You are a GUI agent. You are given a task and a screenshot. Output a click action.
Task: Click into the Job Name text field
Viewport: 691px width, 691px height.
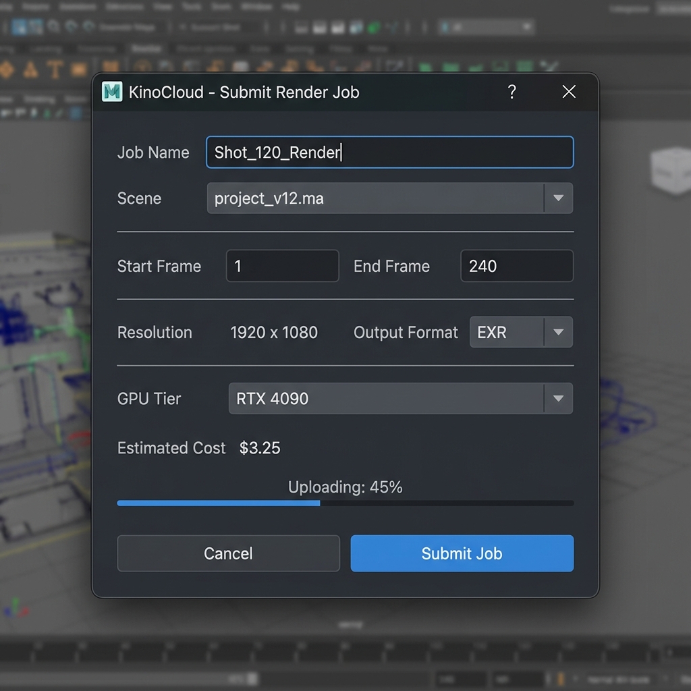pos(390,153)
